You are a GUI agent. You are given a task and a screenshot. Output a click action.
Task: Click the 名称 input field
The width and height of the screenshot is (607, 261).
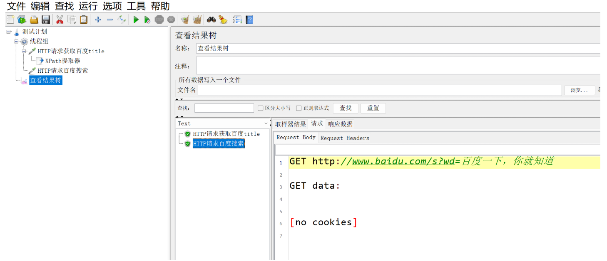pos(398,48)
